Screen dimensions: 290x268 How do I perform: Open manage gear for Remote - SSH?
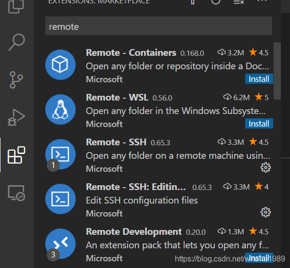[265, 167]
